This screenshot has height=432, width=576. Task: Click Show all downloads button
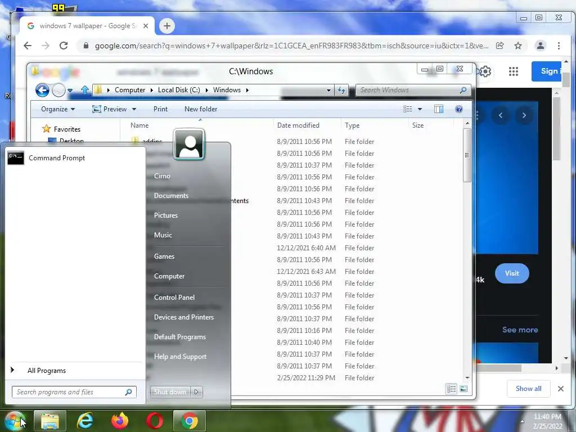click(528, 389)
